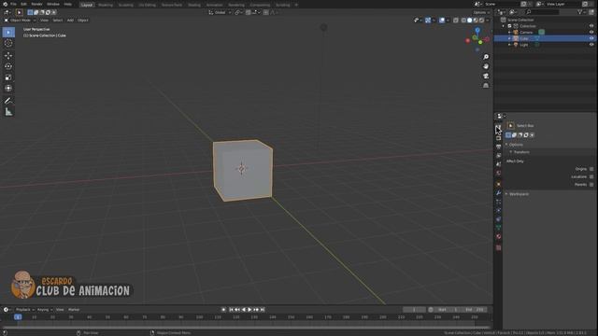Play the animation in timeline

249,310
